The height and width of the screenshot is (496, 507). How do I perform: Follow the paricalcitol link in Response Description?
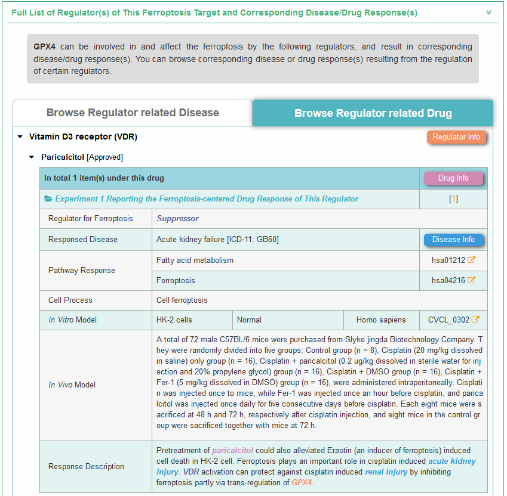(x=232, y=451)
